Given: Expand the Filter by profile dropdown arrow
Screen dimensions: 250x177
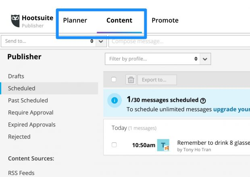Looking at the screenshot, I should pyautogui.click(x=205, y=59).
